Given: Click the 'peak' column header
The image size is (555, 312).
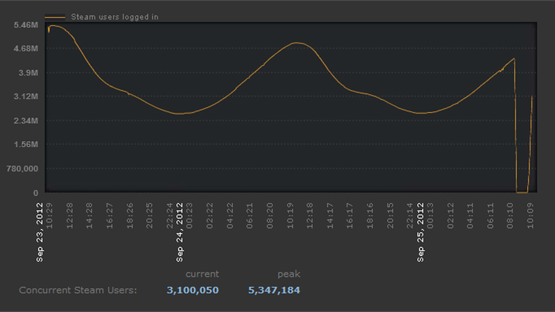Looking at the screenshot, I should coord(289,274).
